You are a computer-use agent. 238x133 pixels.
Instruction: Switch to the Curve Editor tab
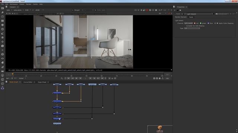click(28, 82)
